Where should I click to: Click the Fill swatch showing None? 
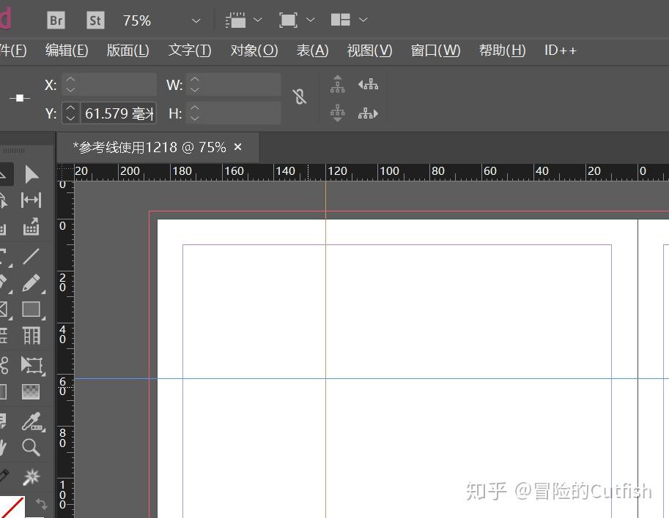pos(11,505)
